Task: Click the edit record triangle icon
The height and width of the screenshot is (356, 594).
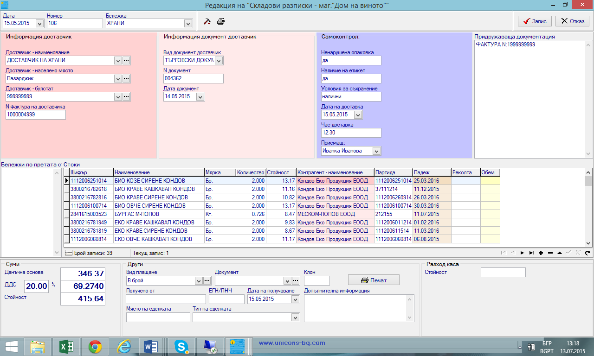Action: pyautogui.click(x=560, y=253)
